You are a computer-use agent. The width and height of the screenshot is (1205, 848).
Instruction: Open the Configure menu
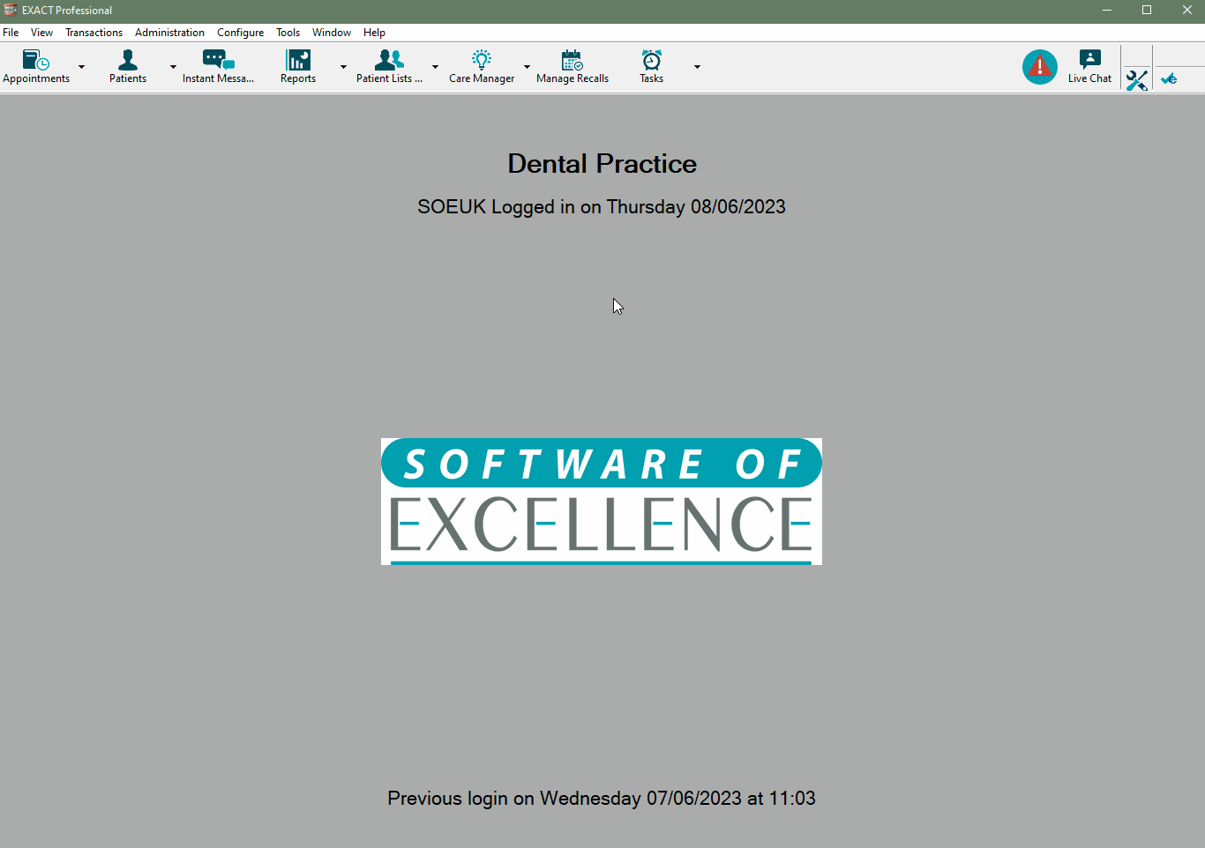240,33
